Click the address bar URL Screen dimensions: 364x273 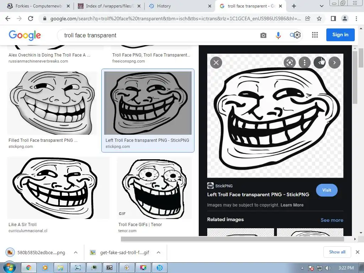tap(176, 18)
